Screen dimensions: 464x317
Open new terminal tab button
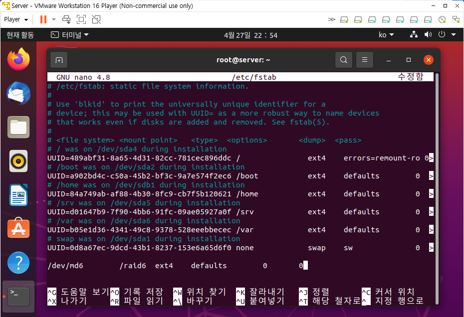(x=59, y=60)
